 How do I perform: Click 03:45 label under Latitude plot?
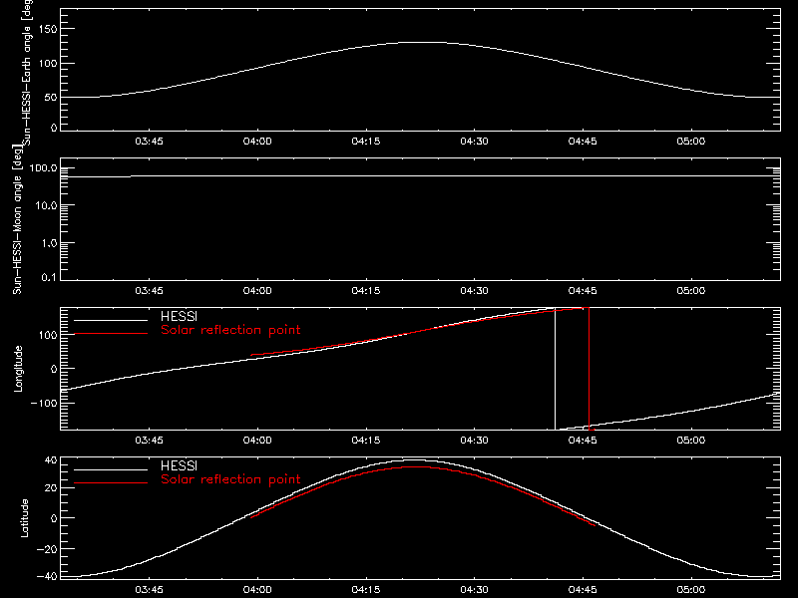(149, 589)
